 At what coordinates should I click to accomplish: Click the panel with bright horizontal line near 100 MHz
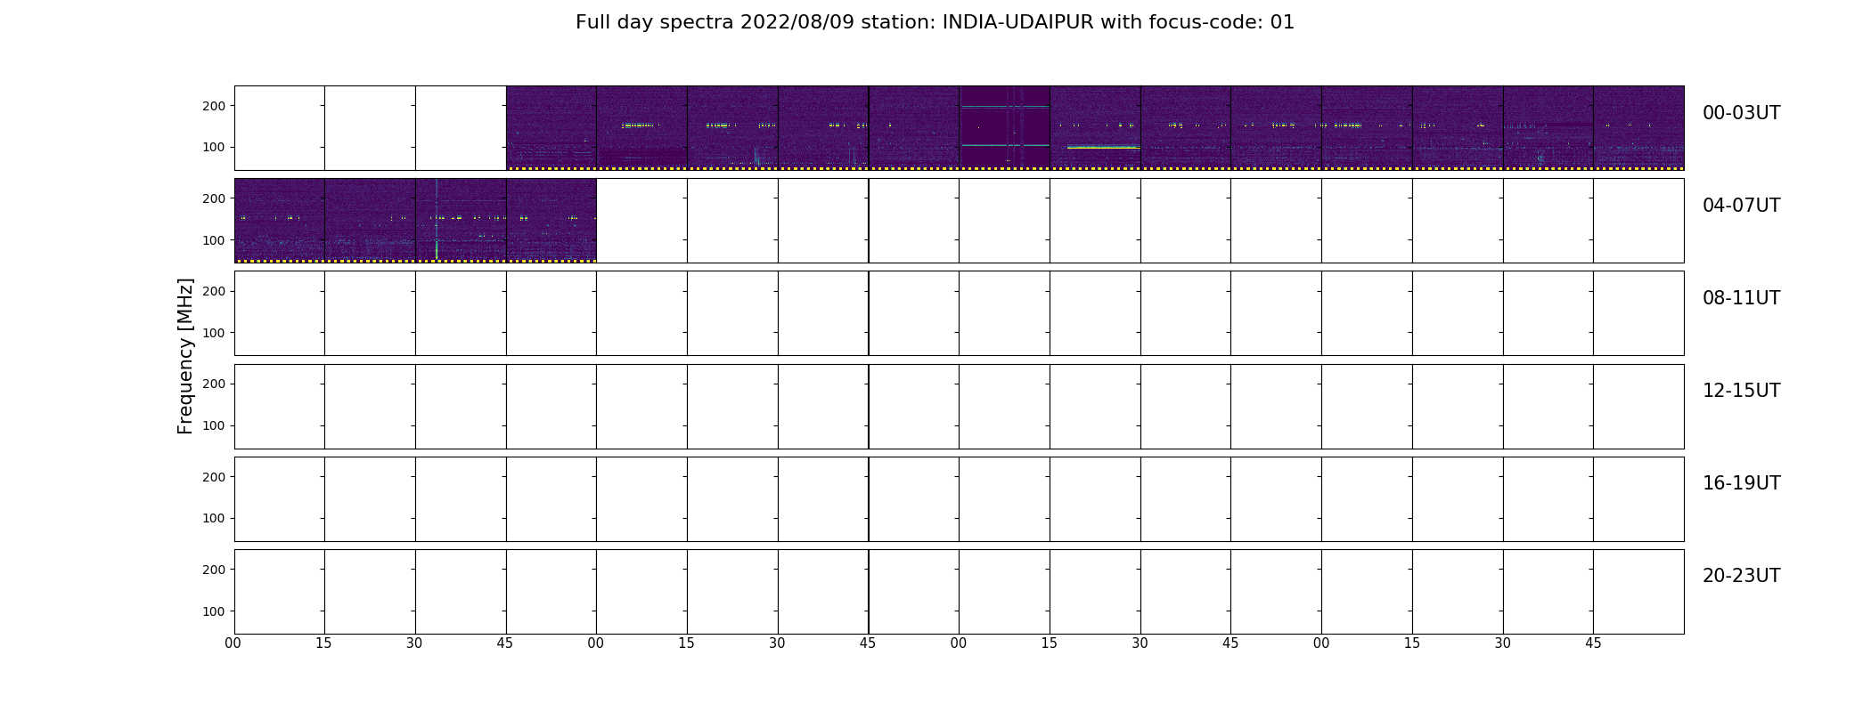pos(1095,128)
